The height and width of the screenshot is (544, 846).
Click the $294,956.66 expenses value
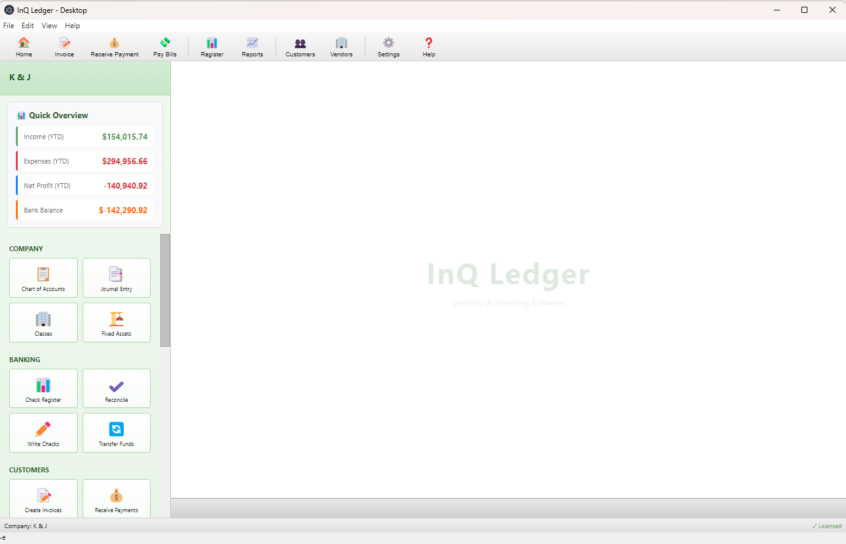[x=125, y=161]
